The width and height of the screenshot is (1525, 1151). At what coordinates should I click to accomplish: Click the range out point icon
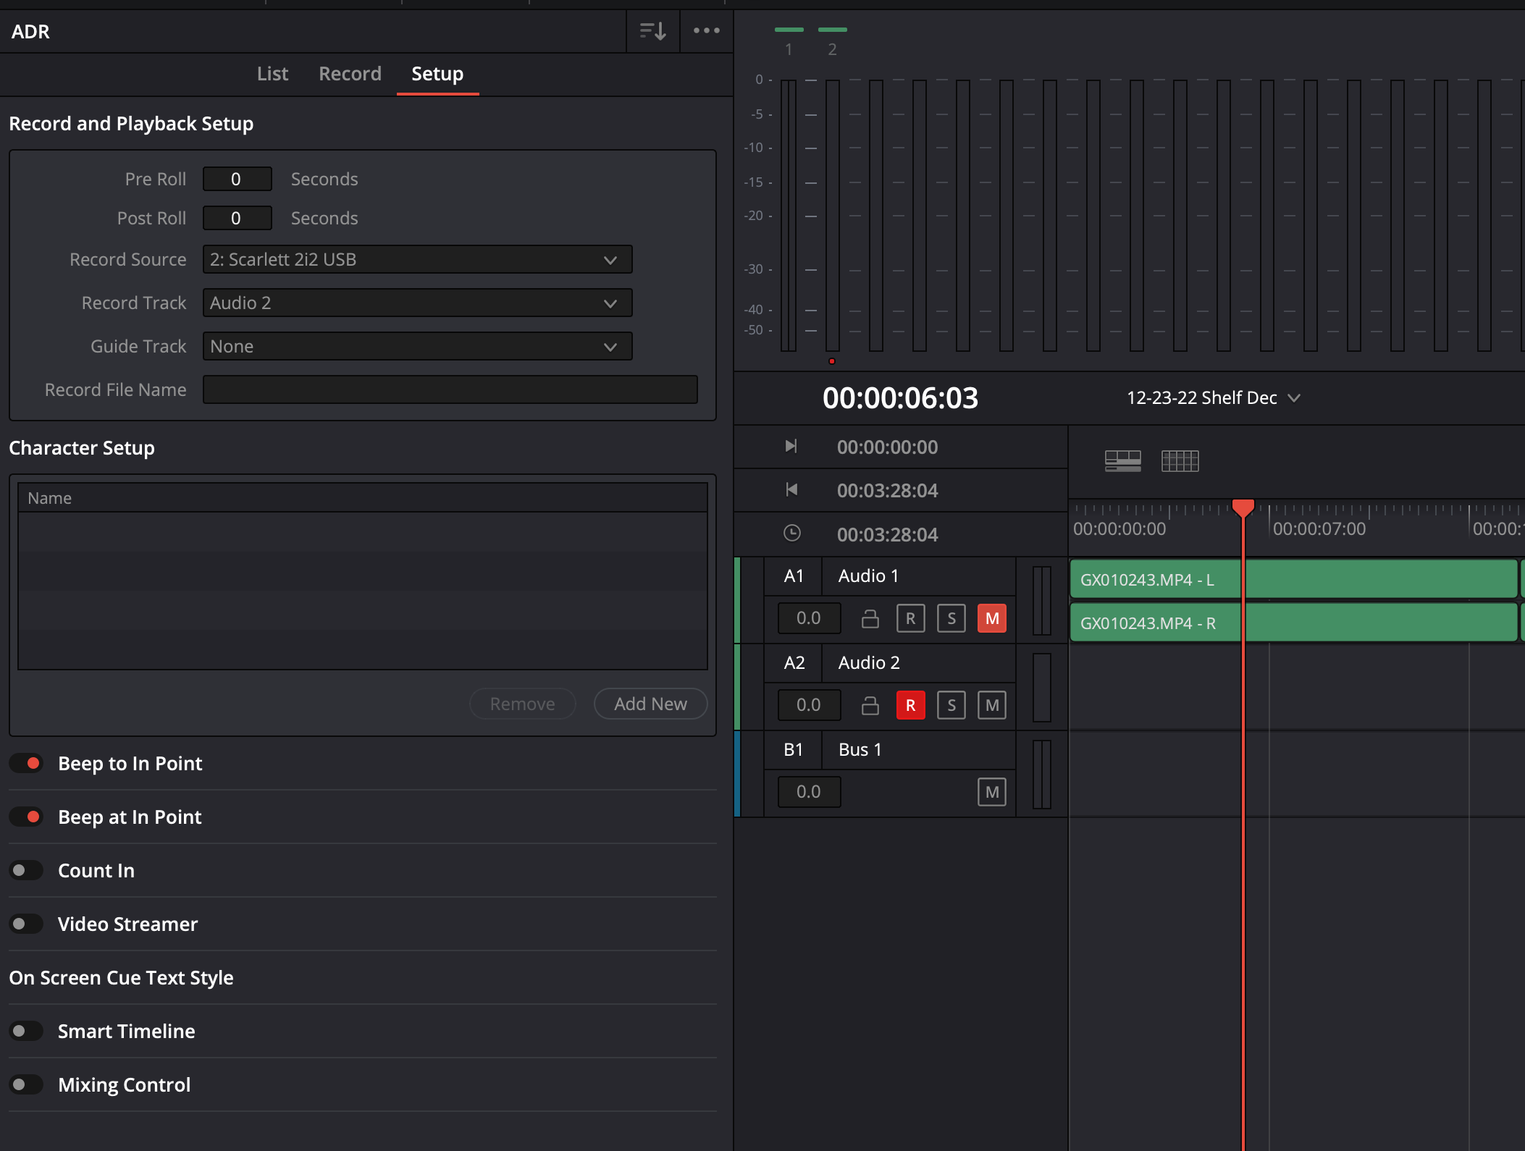(791, 490)
